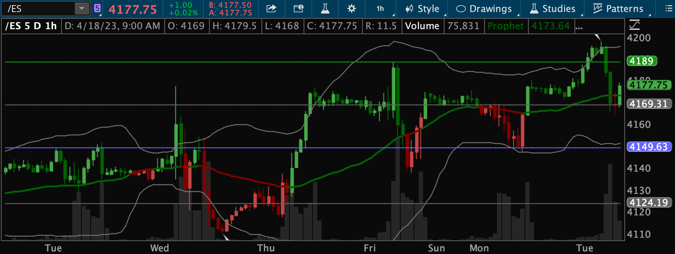Click the 4130 price axis label
This screenshot has height=254, width=675.
[639, 190]
